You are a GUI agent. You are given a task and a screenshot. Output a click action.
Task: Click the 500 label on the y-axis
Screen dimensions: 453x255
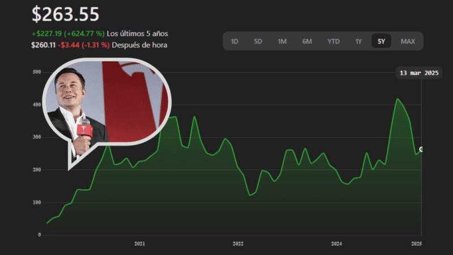[x=37, y=72]
